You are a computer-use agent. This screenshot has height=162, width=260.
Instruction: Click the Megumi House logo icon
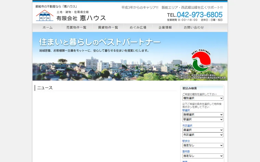(44, 16)
